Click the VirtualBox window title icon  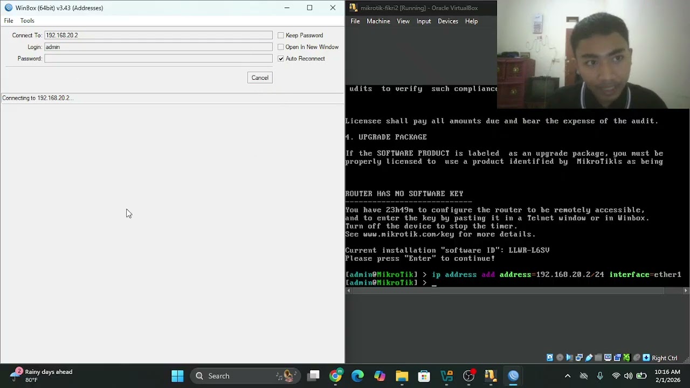(353, 8)
